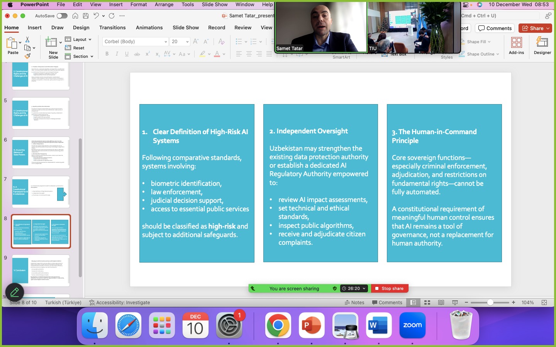556x347 pixels.
Task: Click the Undo arrow icon
Action: click(x=96, y=16)
